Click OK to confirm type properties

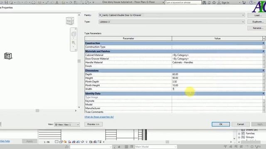[221, 124]
